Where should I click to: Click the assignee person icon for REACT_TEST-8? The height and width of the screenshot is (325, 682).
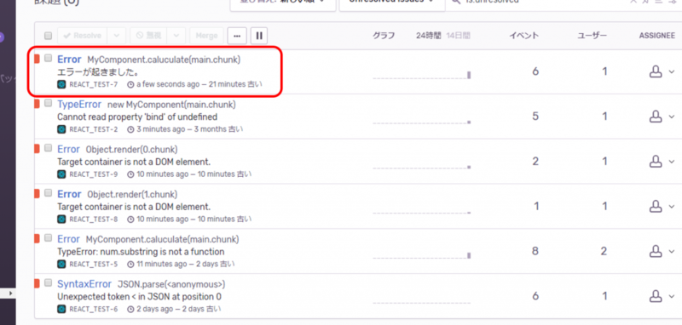656,206
